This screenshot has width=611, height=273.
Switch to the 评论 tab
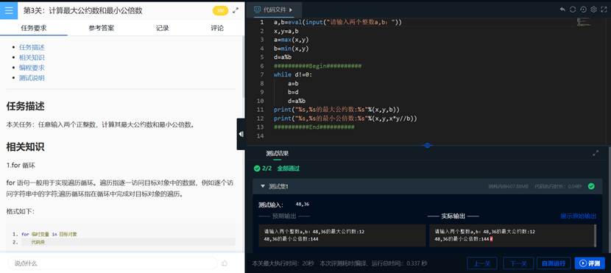(217, 28)
